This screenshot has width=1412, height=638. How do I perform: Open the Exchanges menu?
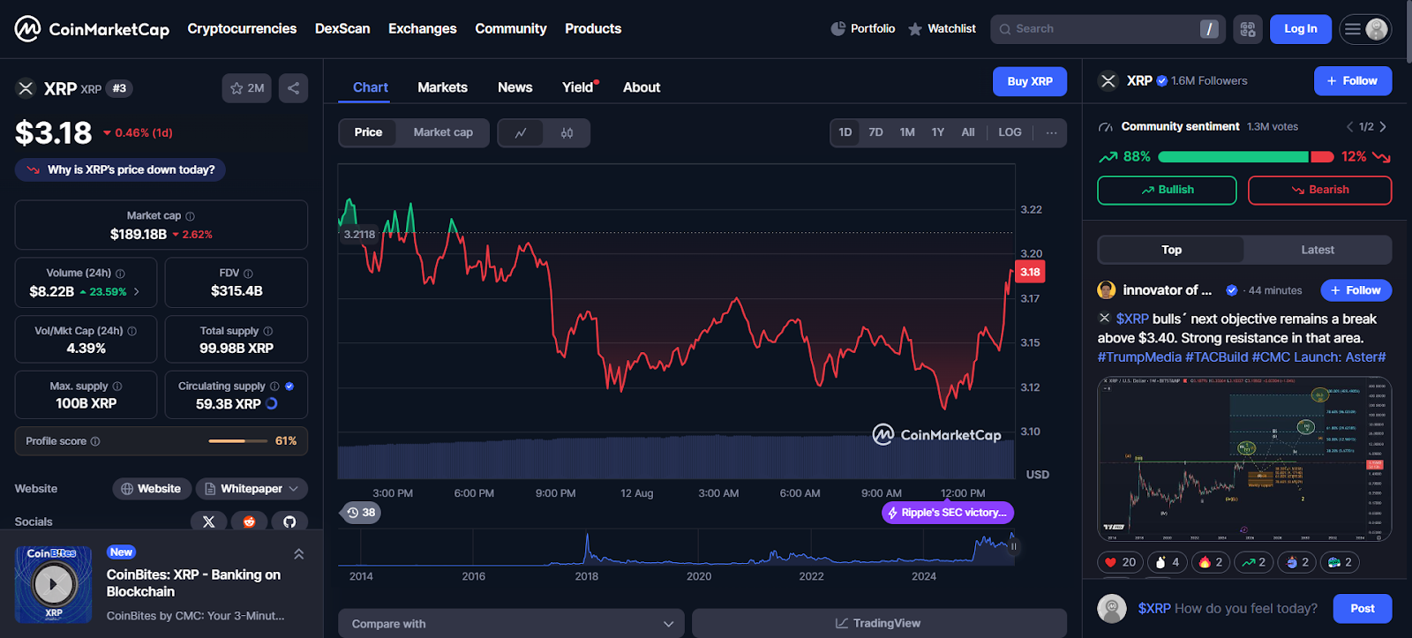pos(422,29)
